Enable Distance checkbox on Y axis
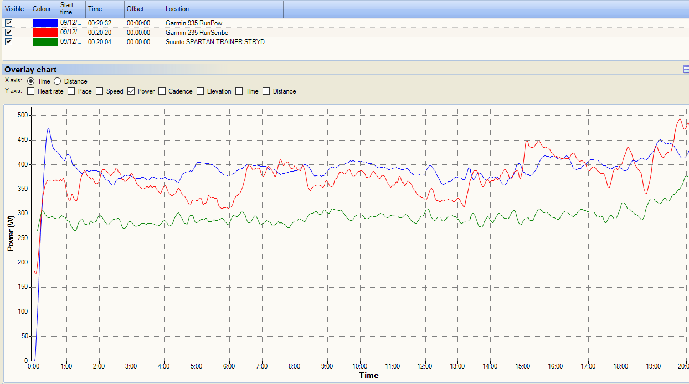 [266, 91]
